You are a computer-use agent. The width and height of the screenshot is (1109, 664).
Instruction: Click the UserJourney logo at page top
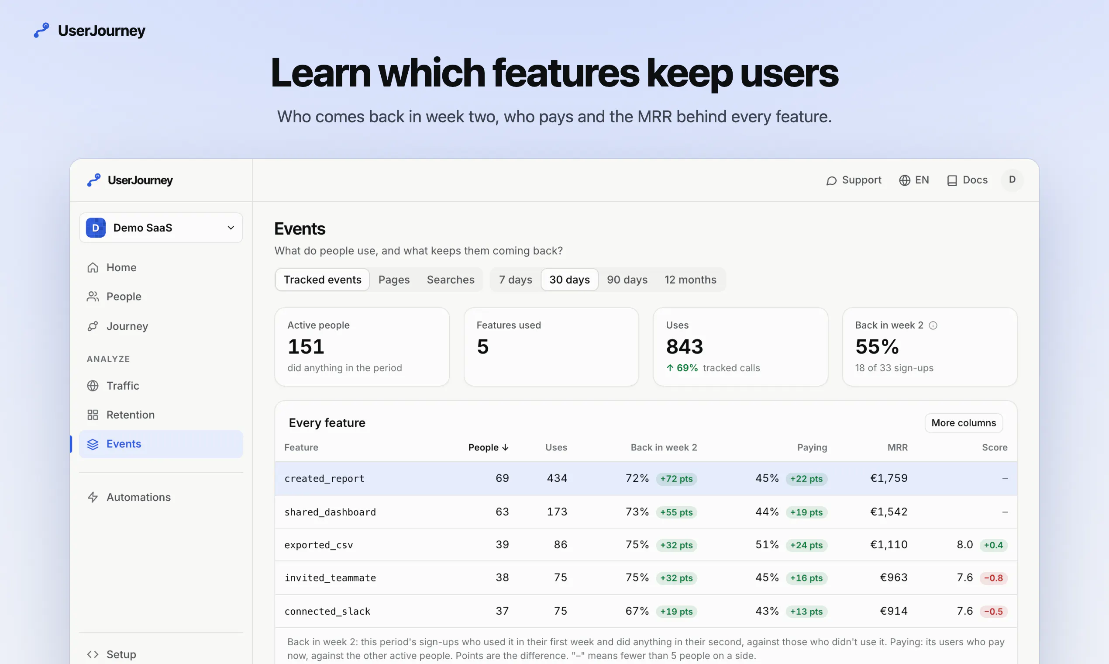[90, 31]
